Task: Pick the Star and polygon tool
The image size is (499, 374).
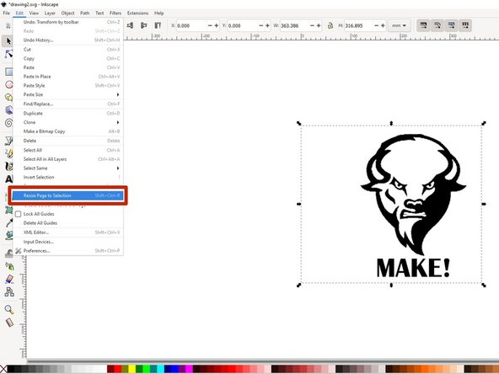Action: point(9,98)
